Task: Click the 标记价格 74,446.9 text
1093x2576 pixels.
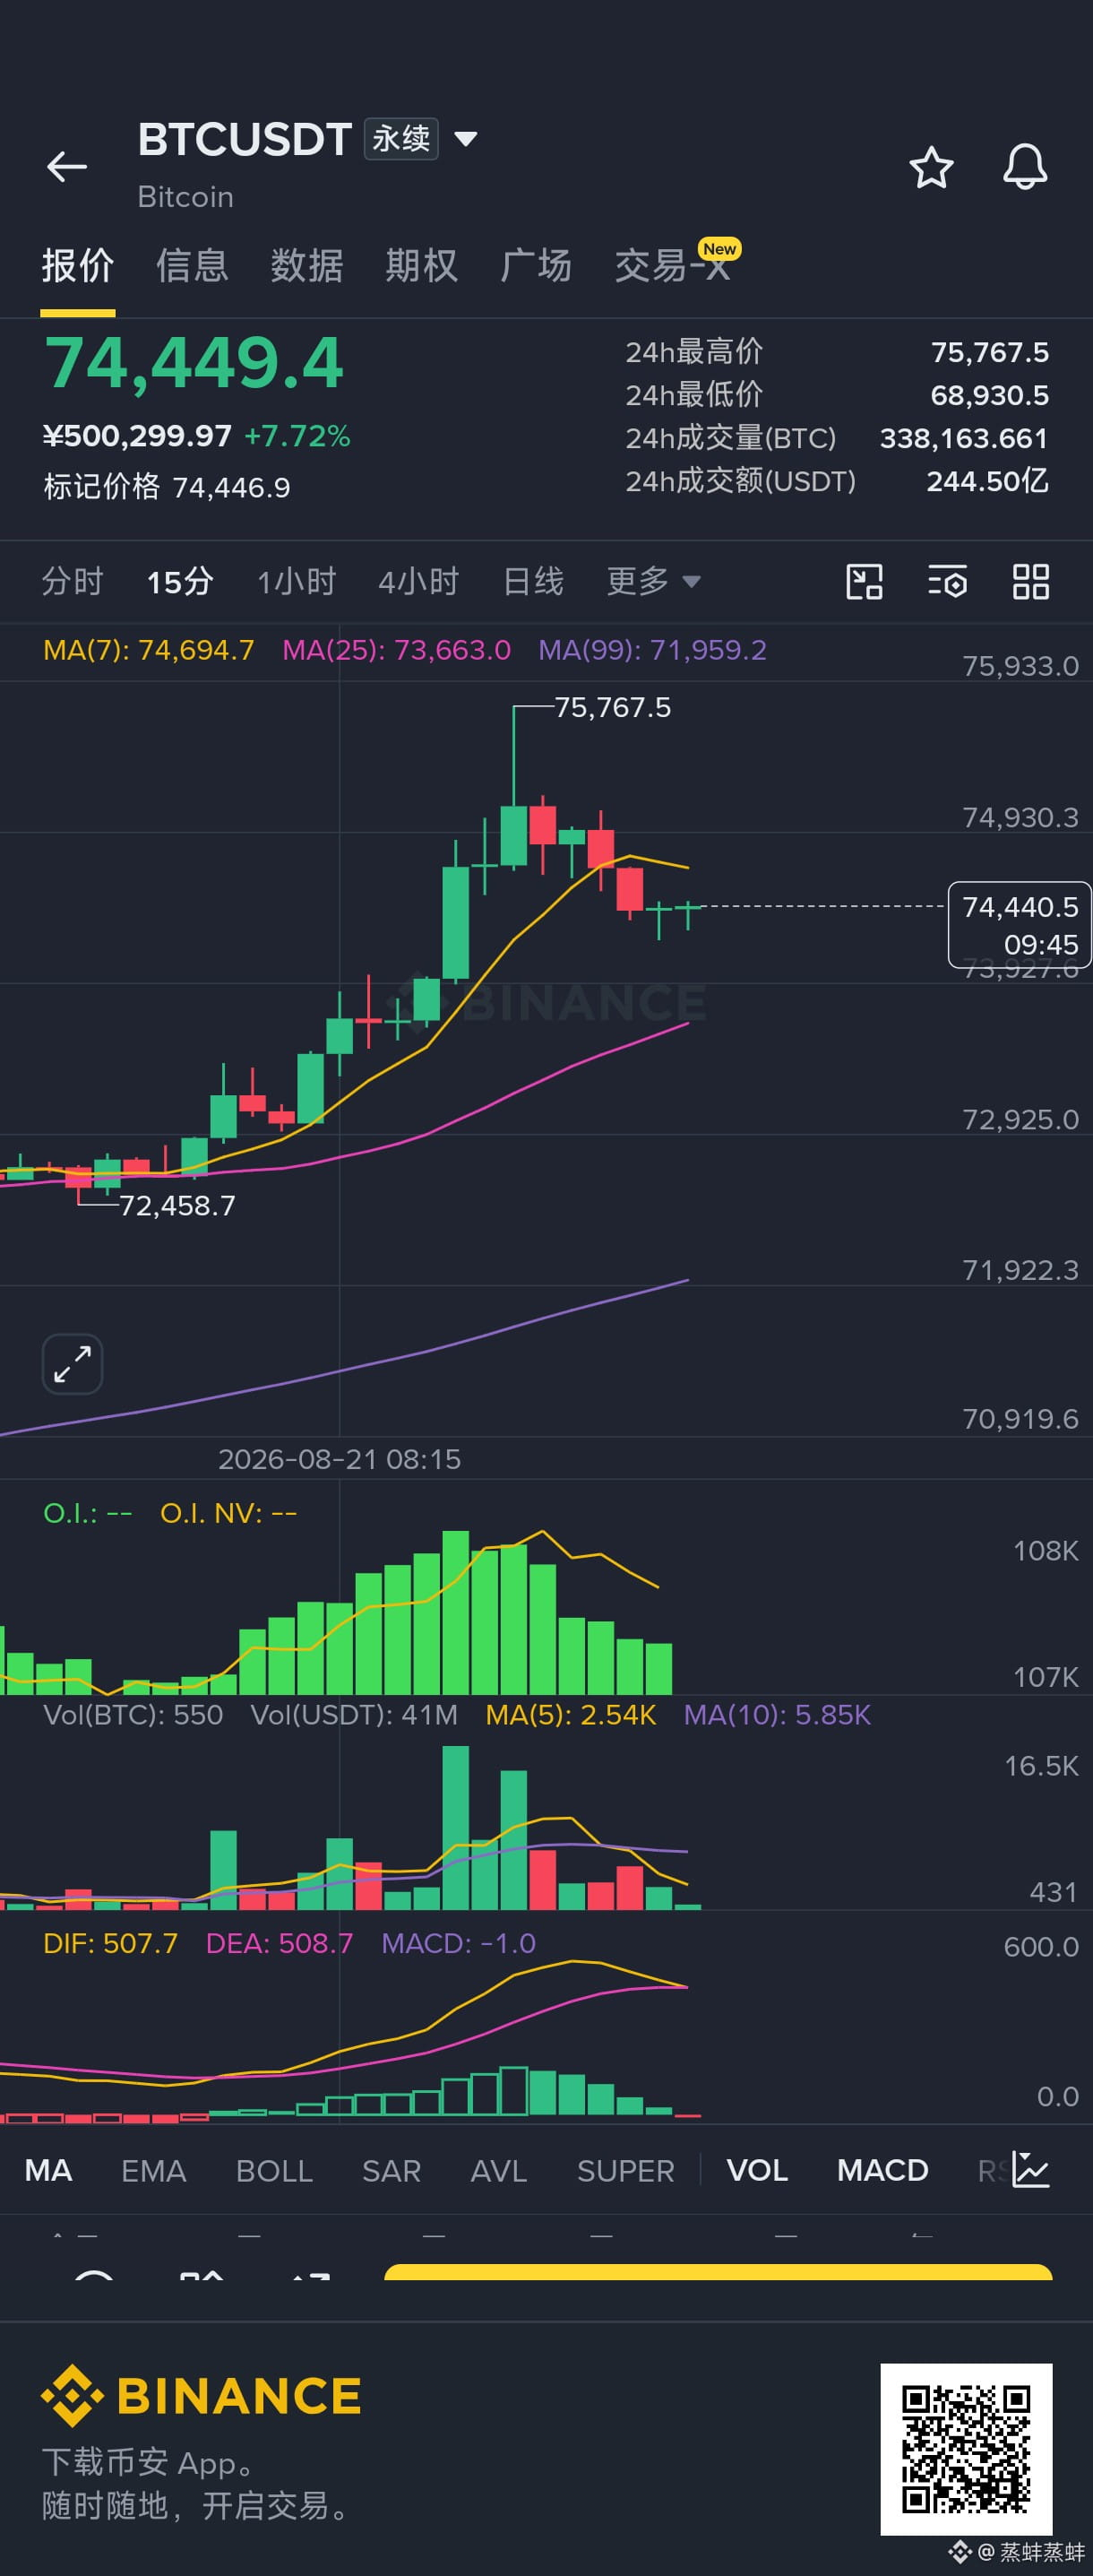Action: [x=167, y=487]
